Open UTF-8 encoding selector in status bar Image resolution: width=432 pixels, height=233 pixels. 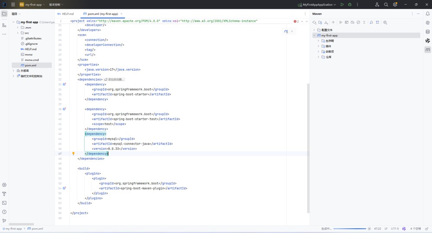394,229
